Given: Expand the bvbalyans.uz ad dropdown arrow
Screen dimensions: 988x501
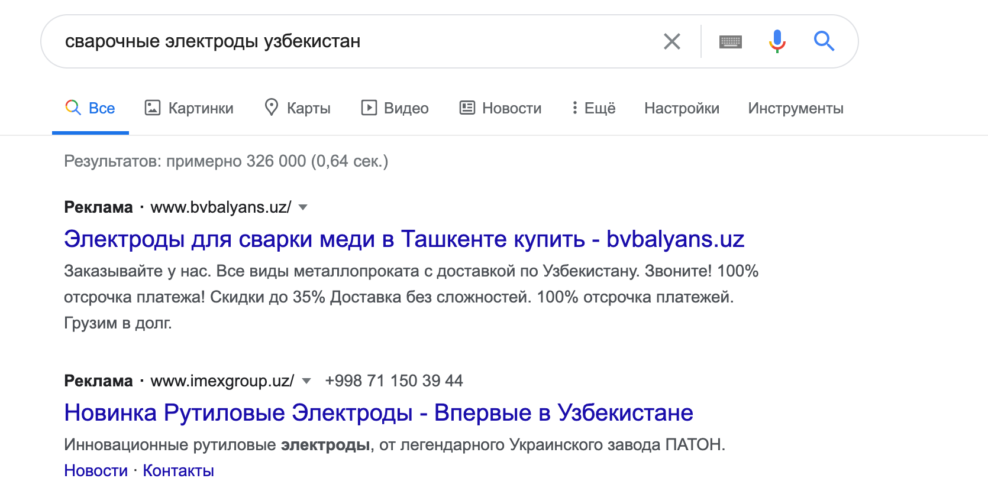Looking at the screenshot, I should tap(303, 207).
